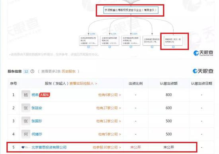219x154 pixels.
Task: Click the 股东信息 section title
Action: [14, 71]
